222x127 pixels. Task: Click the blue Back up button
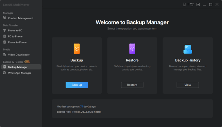[x=77, y=85]
